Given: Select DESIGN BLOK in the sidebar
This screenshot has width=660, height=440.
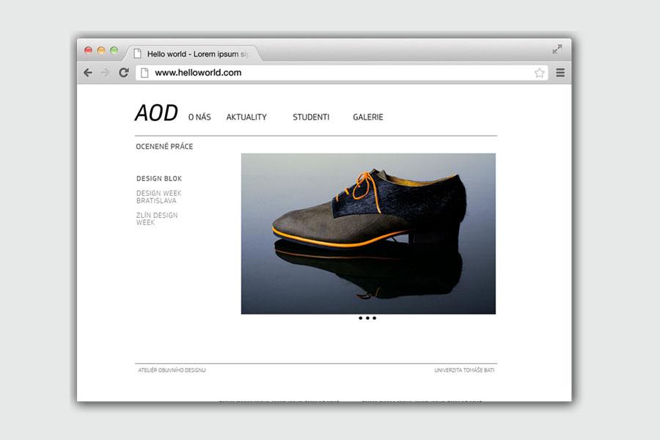Looking at the screenshot, I should (x=159, y=179).
